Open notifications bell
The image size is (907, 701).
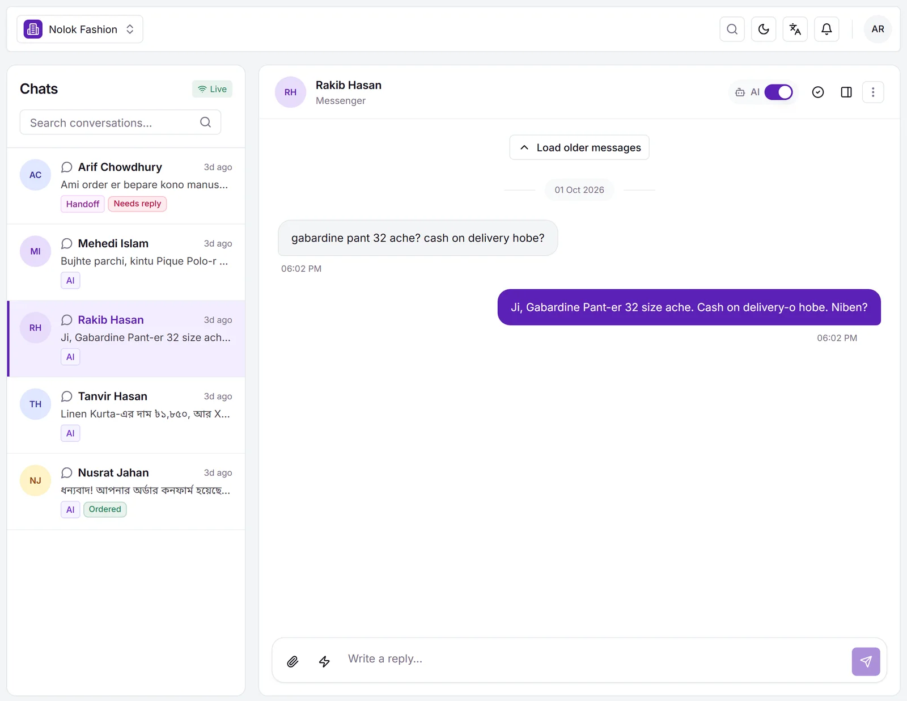[827, 29]
